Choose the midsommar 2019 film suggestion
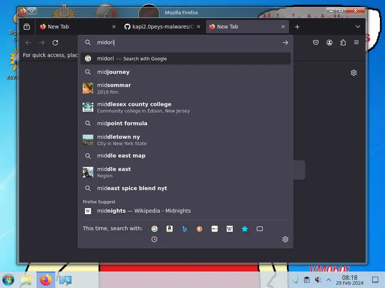 (185, 88)
